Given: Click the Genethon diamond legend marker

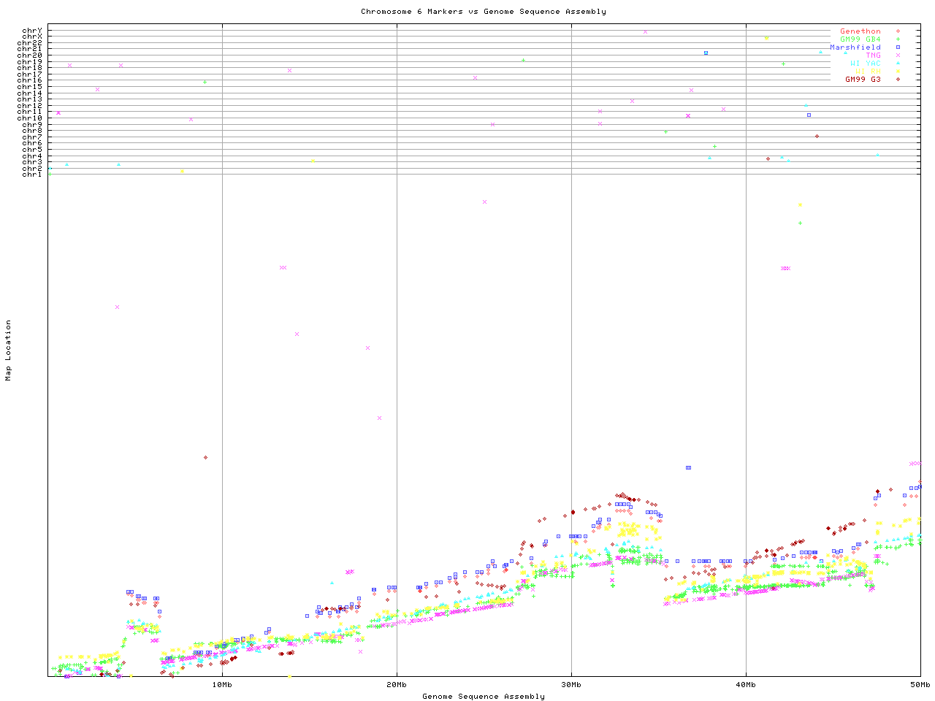Looking at the screenshot, I should [x=898, y=31].
